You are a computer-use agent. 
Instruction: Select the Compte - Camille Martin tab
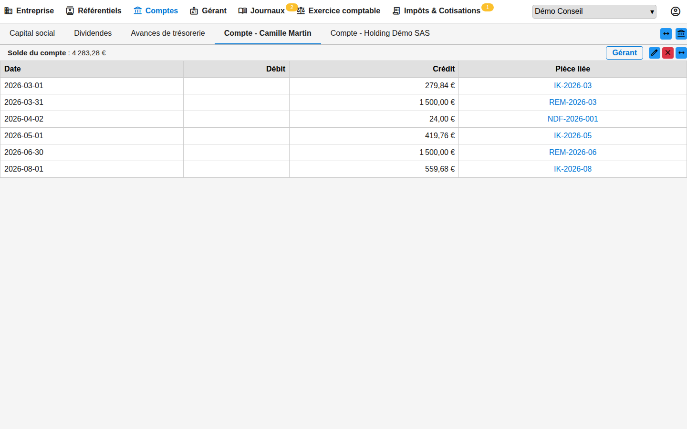(x=268, y=33)
